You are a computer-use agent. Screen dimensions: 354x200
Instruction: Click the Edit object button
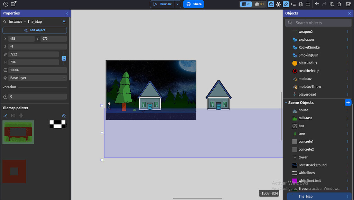point(35,30)
